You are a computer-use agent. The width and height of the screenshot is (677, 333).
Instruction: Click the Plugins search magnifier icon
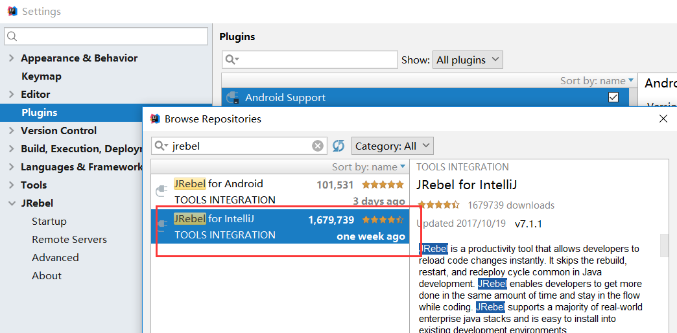232,60
